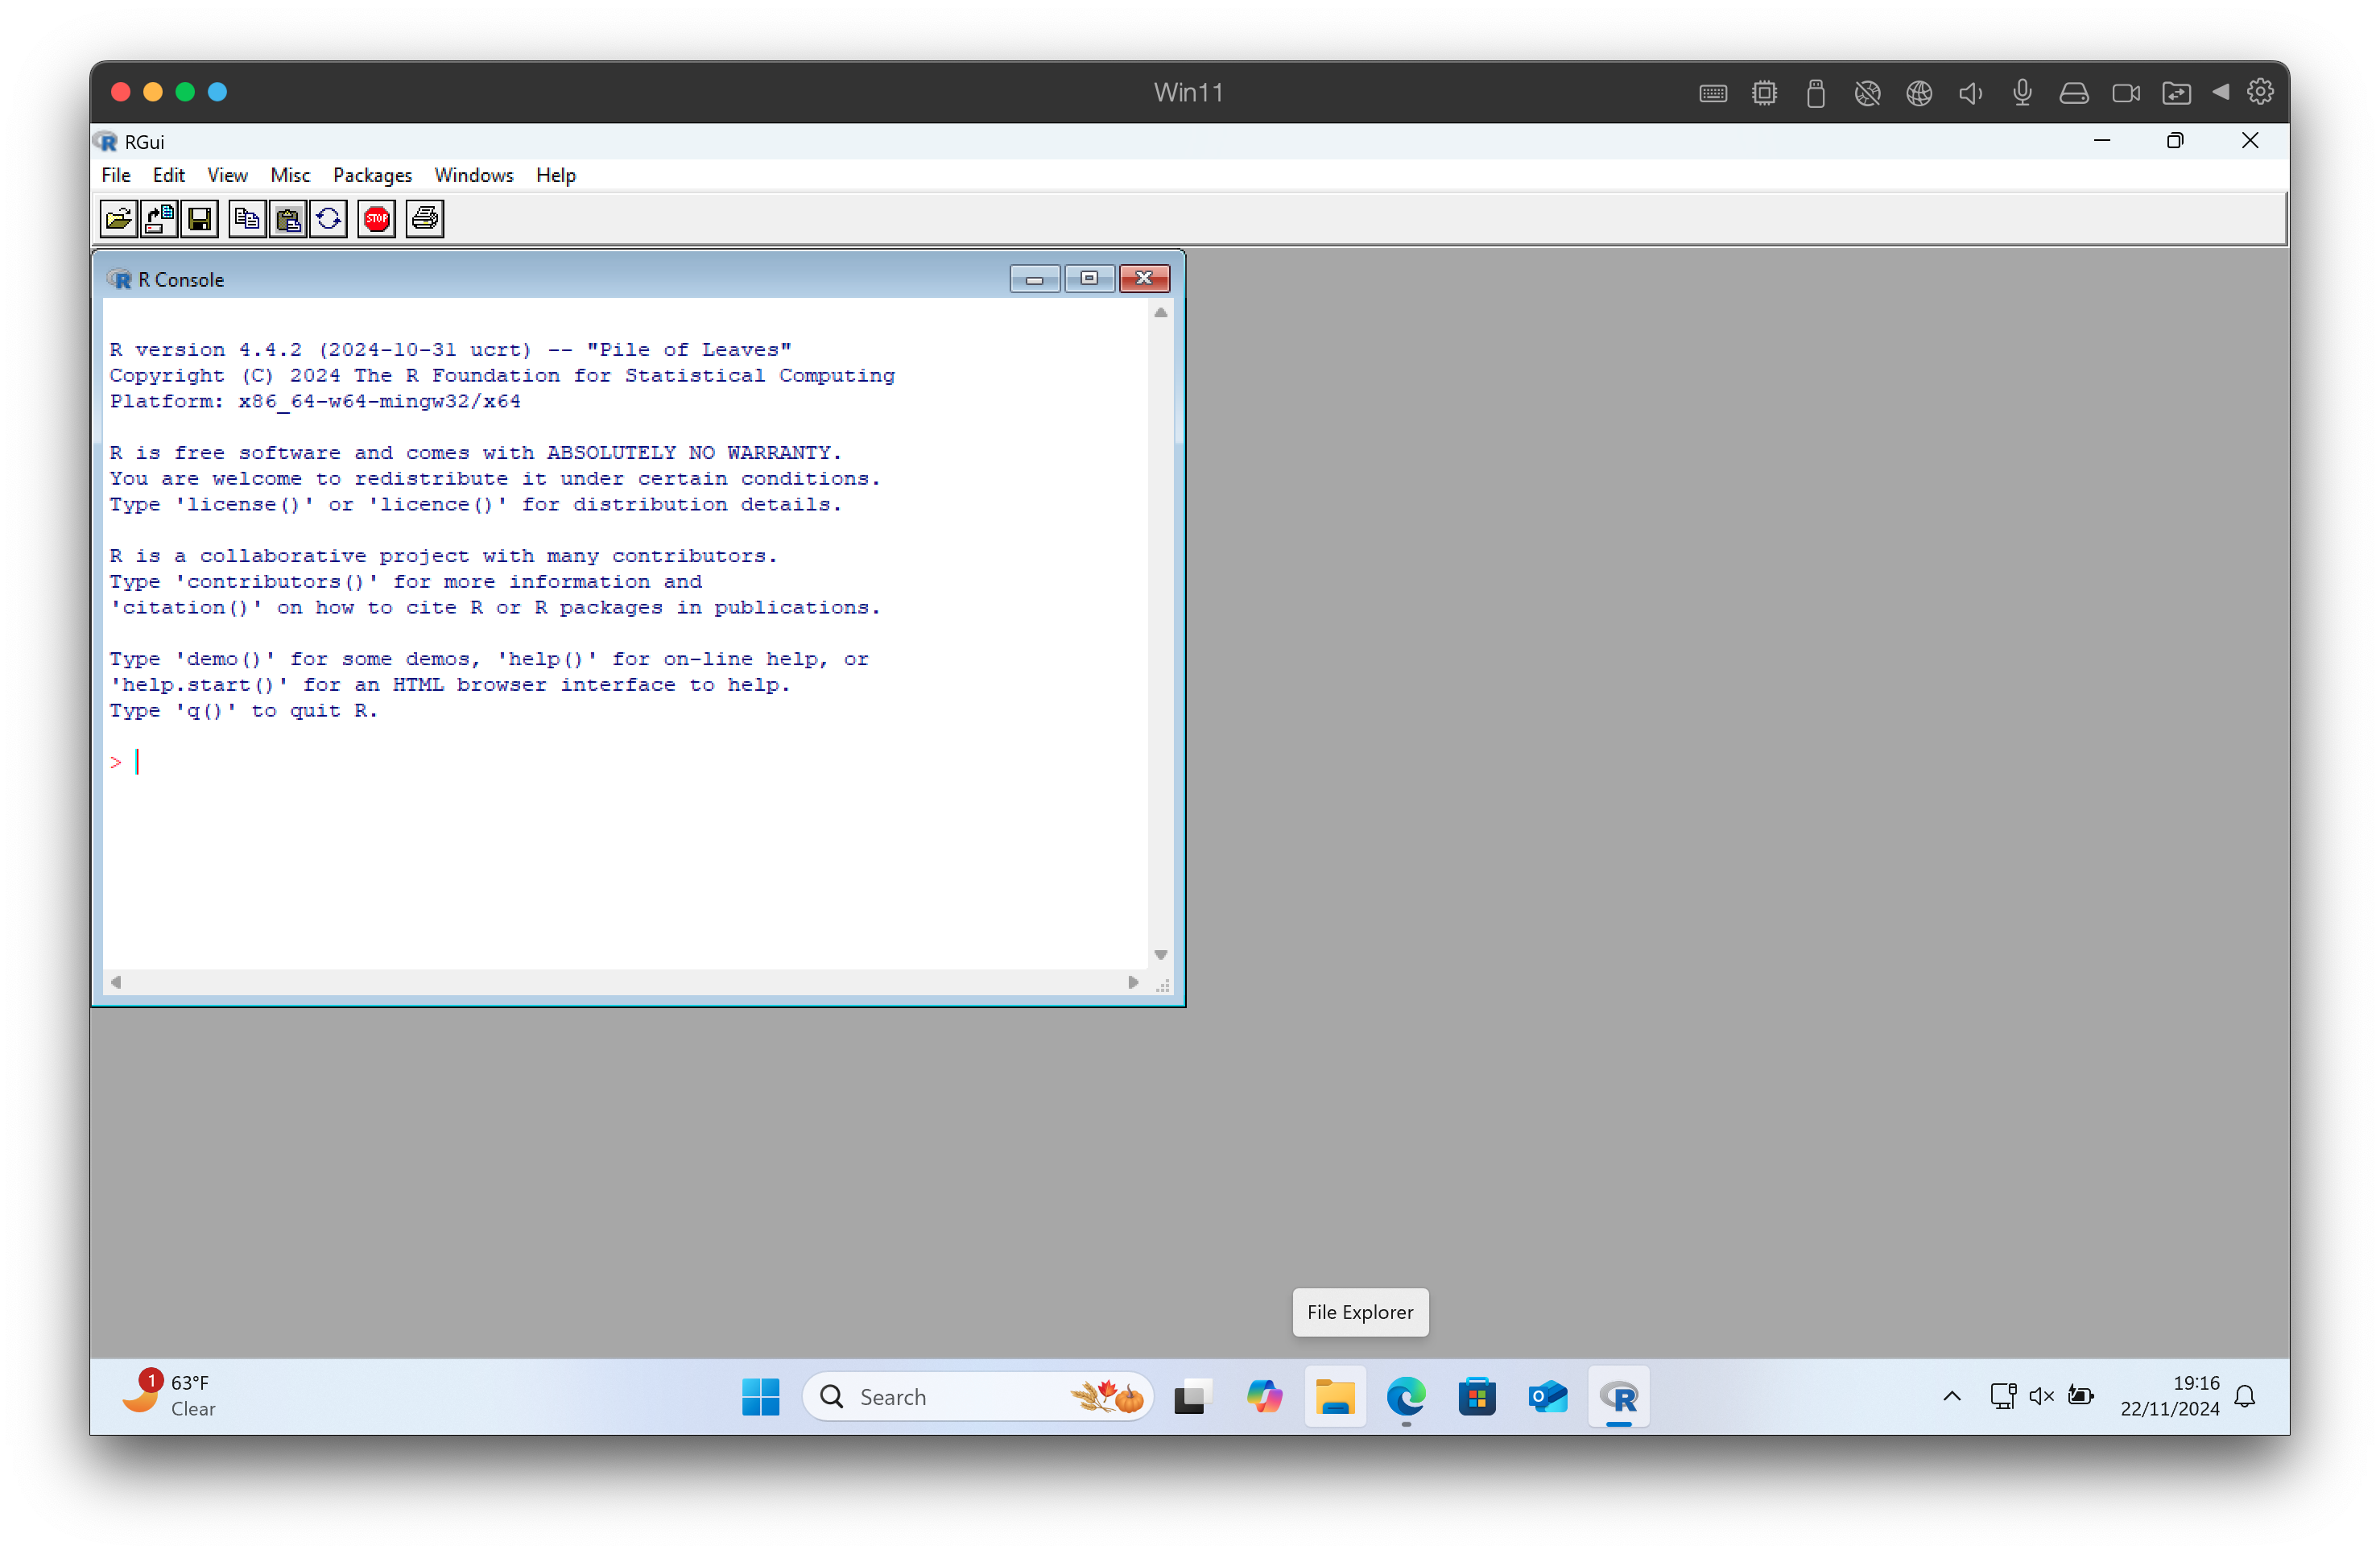Open the Packages menu
Viewport: 2380px width, 1554px height.
point(372,175)
